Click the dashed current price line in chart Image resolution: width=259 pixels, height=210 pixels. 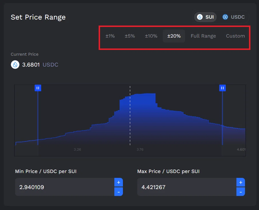point(130,116)
